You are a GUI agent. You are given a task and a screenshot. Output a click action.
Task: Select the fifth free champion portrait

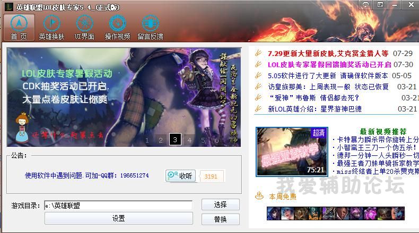point(329,213)
